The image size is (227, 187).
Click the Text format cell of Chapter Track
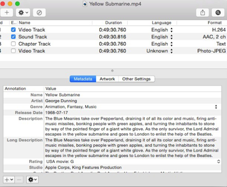[x=221, y=44]
